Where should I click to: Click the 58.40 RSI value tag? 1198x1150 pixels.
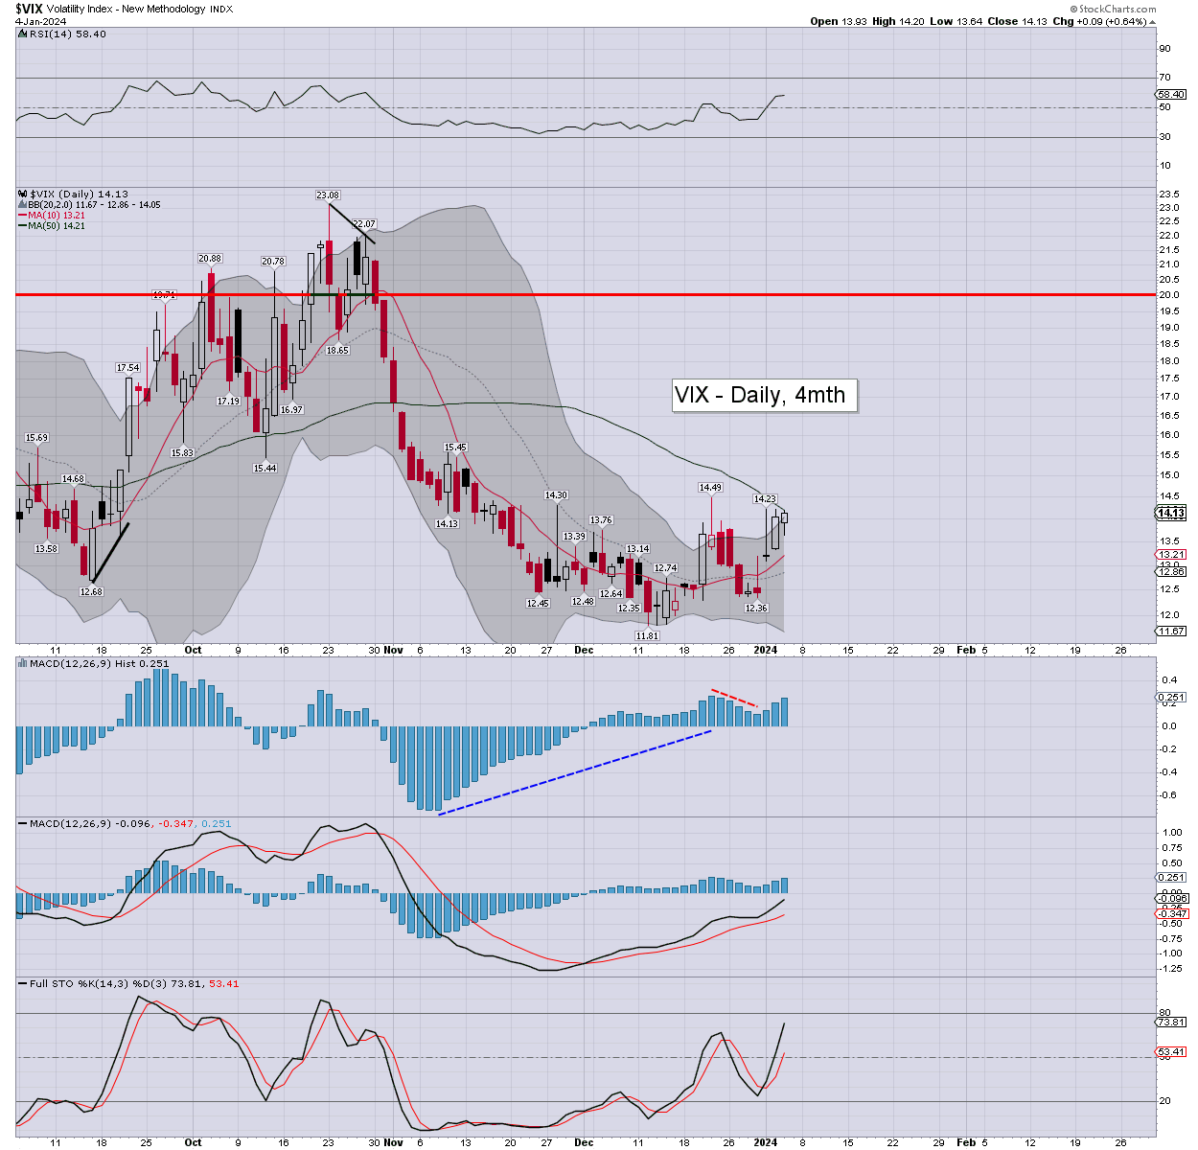click(x=1171, y=95)
